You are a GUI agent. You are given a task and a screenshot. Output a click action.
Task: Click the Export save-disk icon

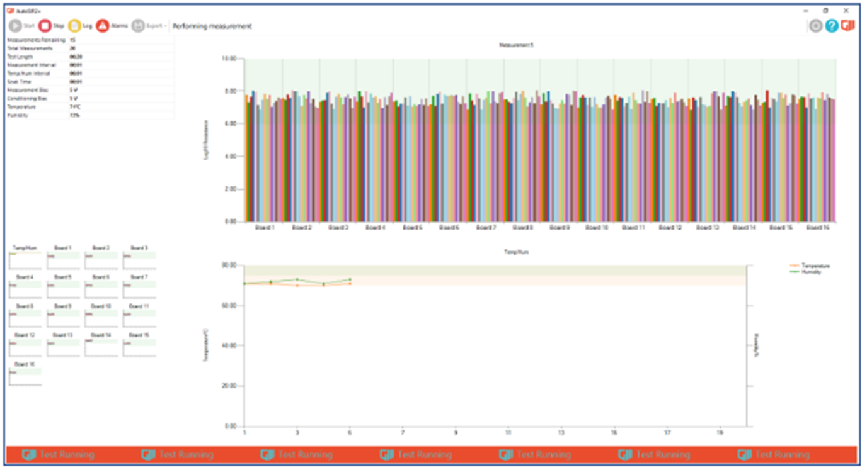[138, 26]
